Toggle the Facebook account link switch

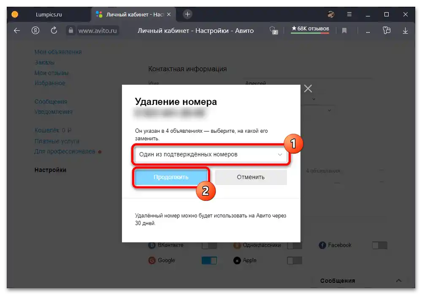(x=379, y=245)
